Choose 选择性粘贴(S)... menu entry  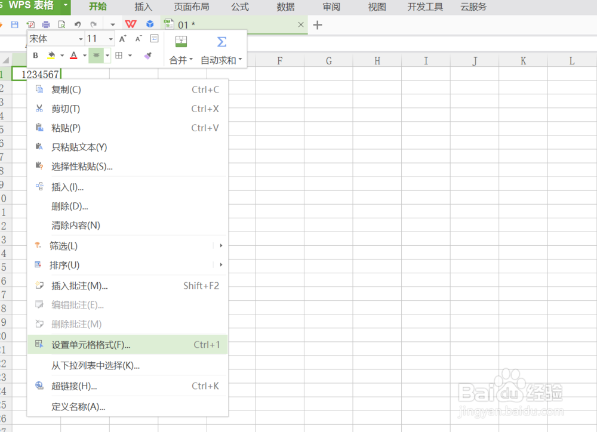click(128, 166)
